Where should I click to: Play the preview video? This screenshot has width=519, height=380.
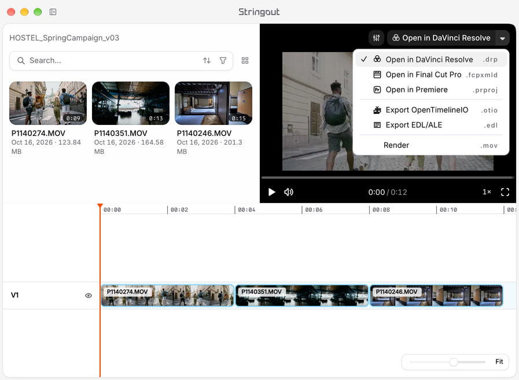pos(271,192)
